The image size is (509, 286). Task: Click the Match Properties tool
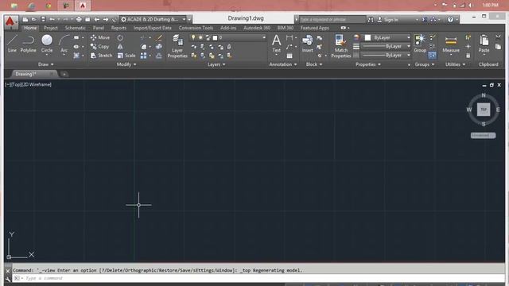pyautogui.click(x=341, y=46)
